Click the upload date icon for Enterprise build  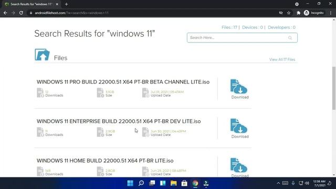tap(146, 132)
